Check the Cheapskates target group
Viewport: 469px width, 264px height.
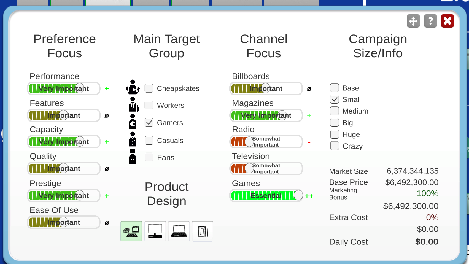(x=149, y=88)
